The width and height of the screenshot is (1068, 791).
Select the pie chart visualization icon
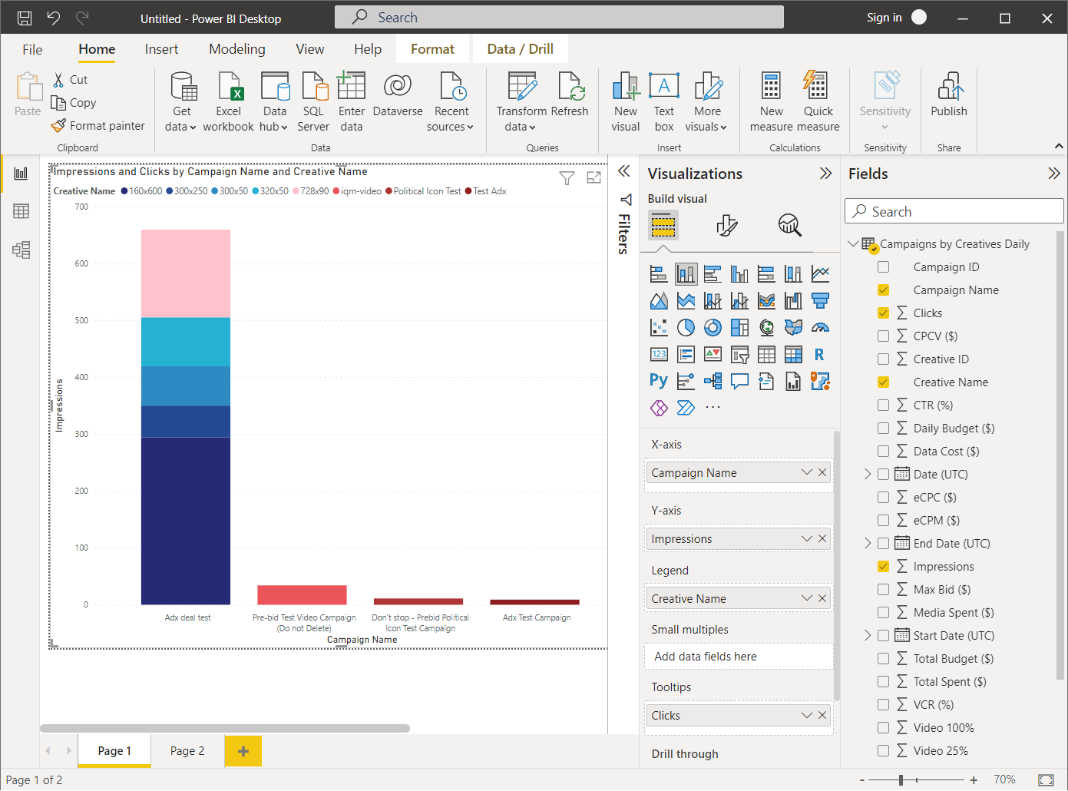click(686, 328)
